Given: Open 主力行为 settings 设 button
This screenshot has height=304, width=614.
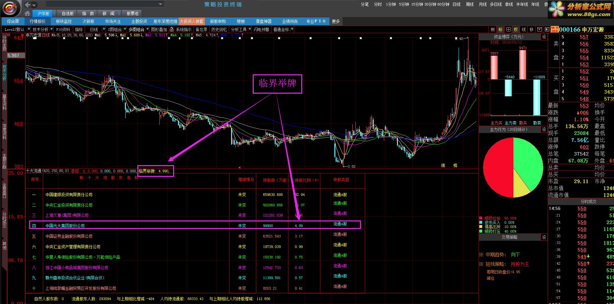Looking at the screenshot, I should [544, 130].
